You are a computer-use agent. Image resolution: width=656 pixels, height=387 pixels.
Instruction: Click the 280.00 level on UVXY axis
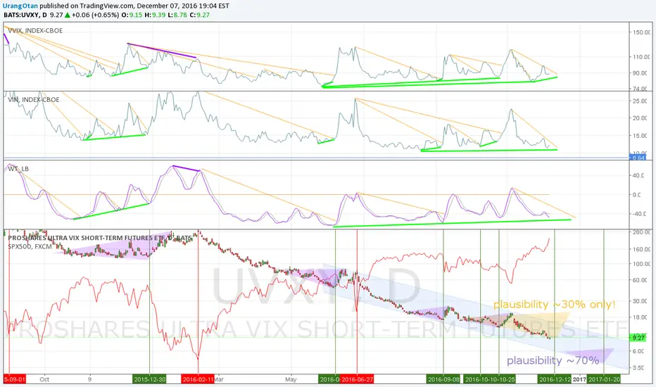[x=641, y=231]
